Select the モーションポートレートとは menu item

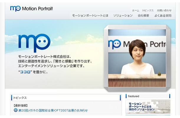pyautogui.click(x=90, y=16)
